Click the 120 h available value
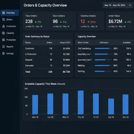 coord(128,48)
